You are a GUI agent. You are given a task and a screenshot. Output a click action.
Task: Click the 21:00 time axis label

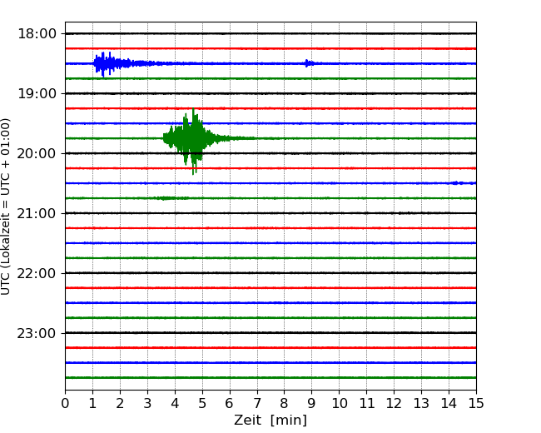37,213
